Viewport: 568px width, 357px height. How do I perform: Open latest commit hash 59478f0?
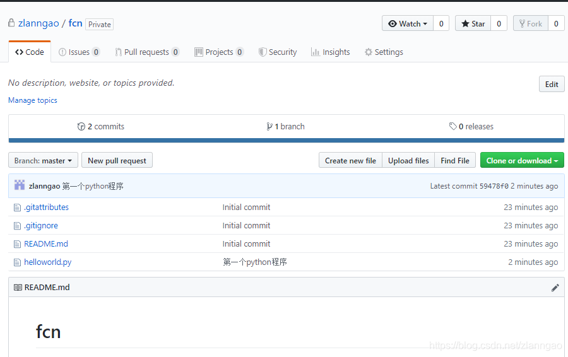[x=494, y=186]
